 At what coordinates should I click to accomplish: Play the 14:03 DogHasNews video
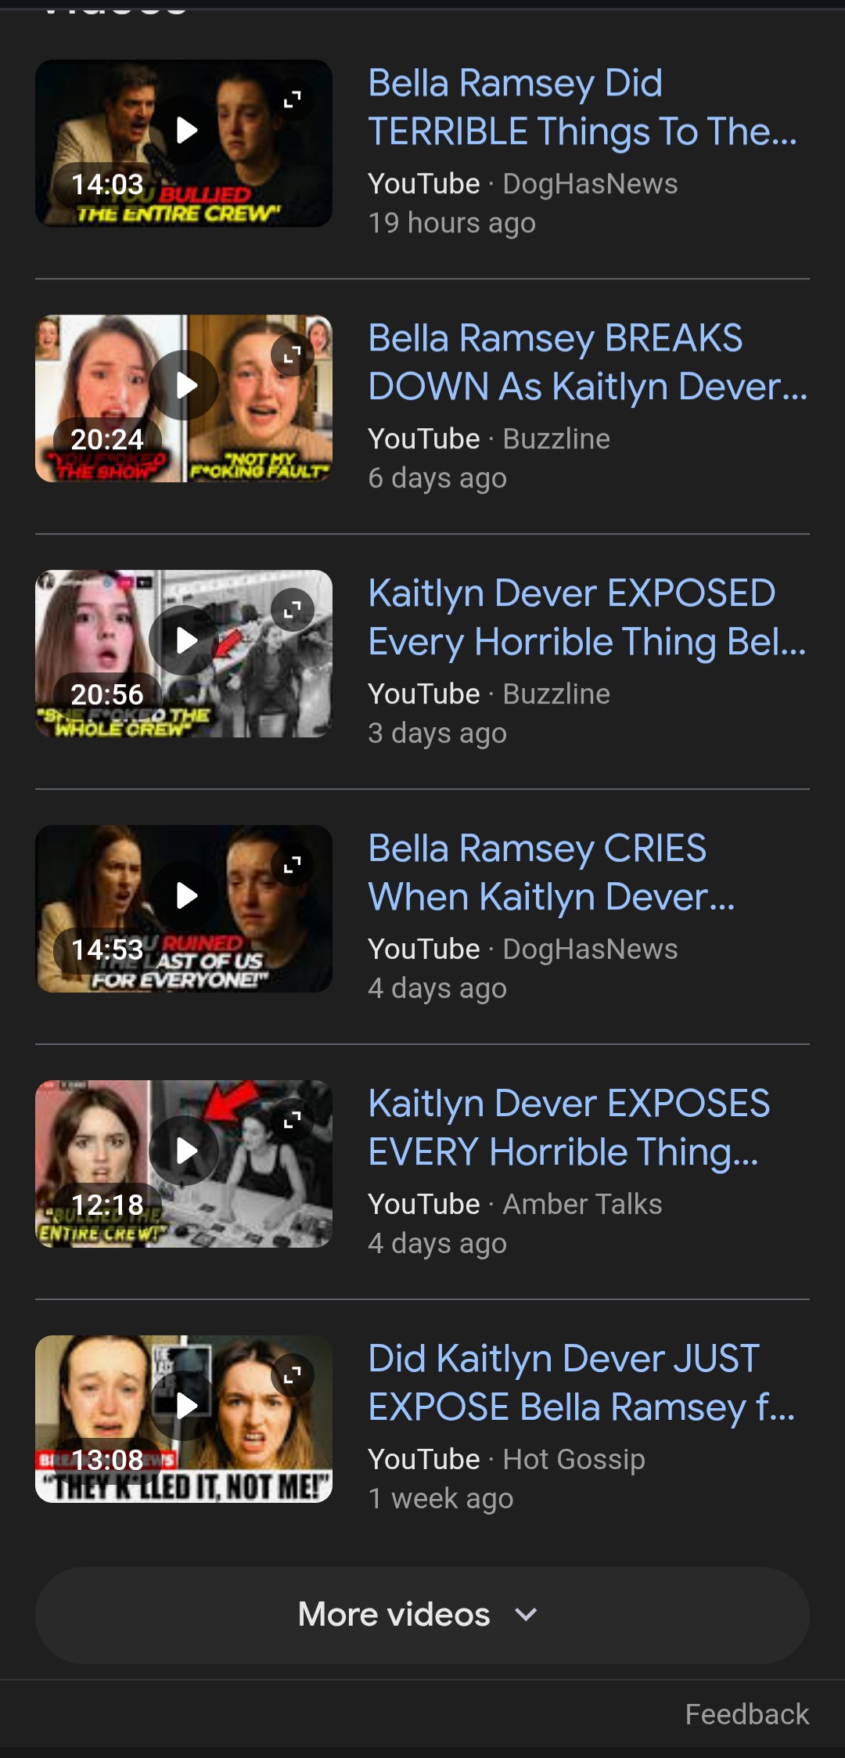point(185,130)
